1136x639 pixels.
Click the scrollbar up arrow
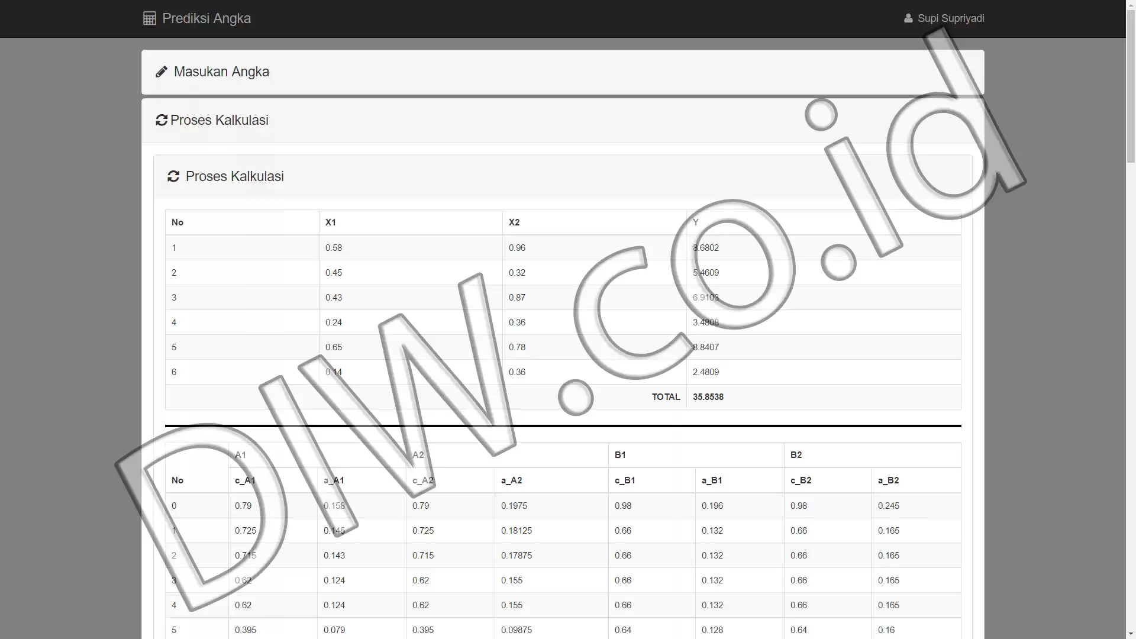click(1131, 5)
